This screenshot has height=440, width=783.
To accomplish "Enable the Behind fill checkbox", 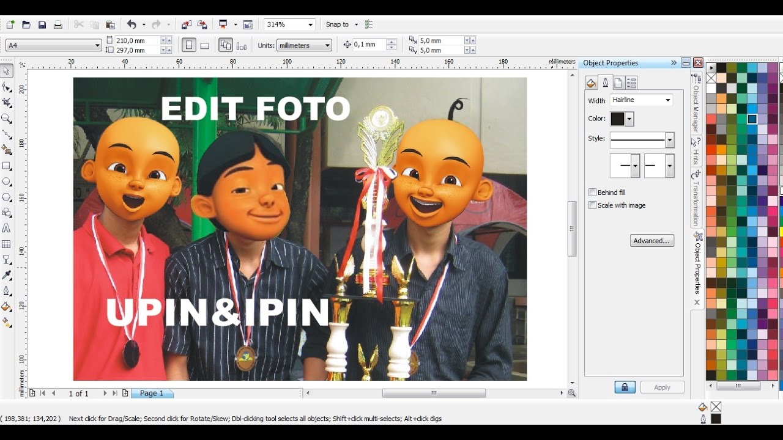I will pyautogui.click(x=592, y=193).
